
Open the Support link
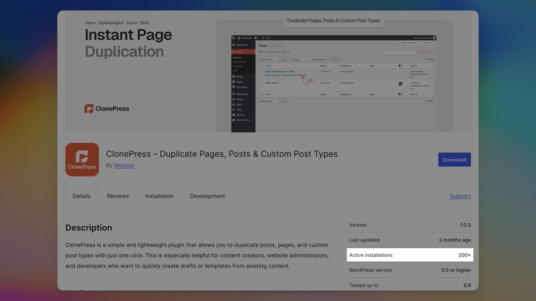(460, 196)
